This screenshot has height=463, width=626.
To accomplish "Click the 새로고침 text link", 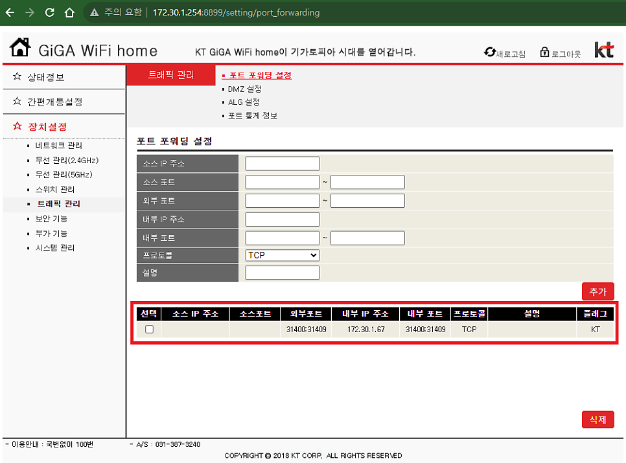I will coord(511,54).
